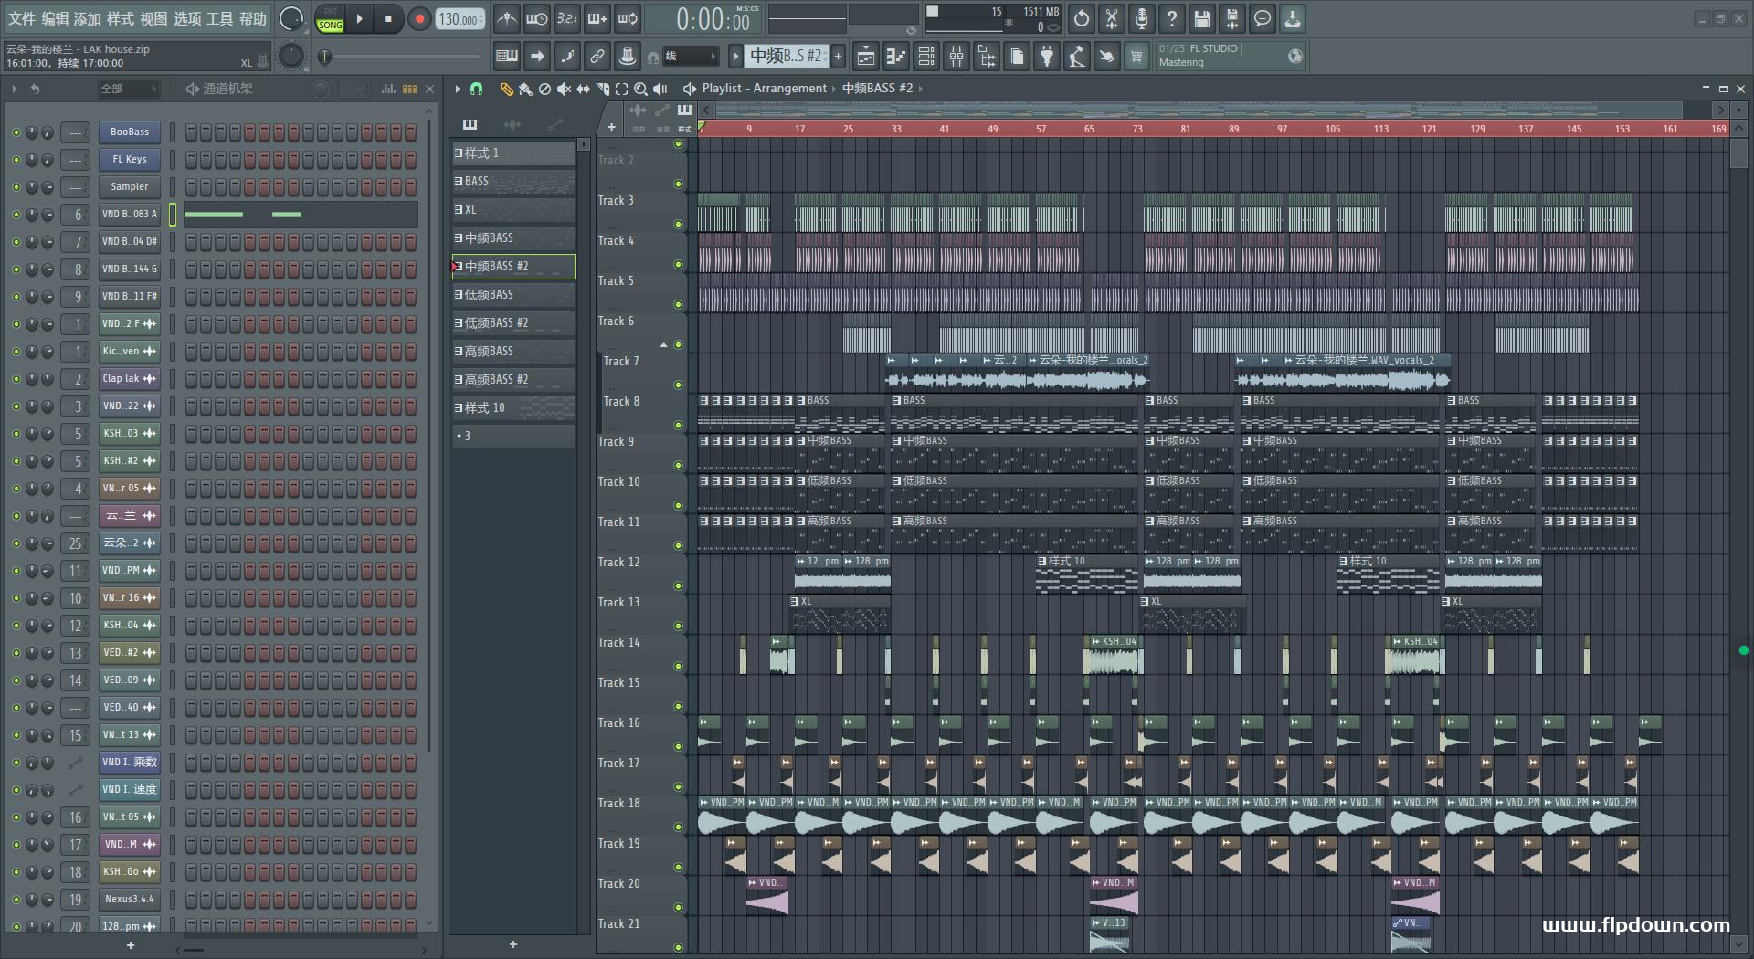This screenshot has height=959, width=1754.
Task: Select the BooBass channel button
Action: (130, 132)
